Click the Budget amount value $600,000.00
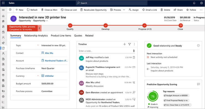Viewport: 205px width, 109px height. (48, 84)
